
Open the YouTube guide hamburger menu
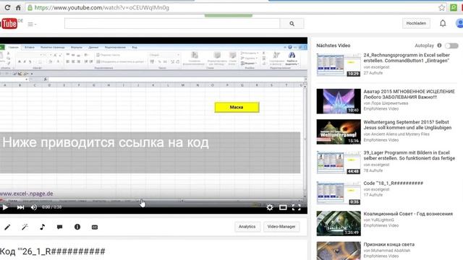(32, 24)
